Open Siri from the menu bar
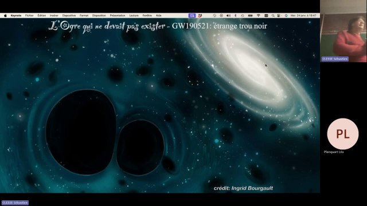Screen dimensions: 367x206 286,15
